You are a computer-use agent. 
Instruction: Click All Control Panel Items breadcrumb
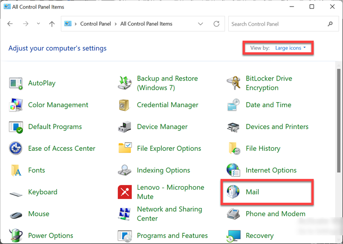pyautogui.click(x=146, y=24)
